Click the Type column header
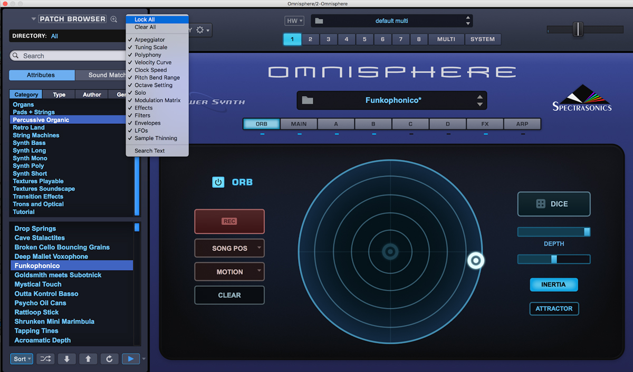Image resolution: width=633 pixels, height=372 pixels. click(59, 94)
